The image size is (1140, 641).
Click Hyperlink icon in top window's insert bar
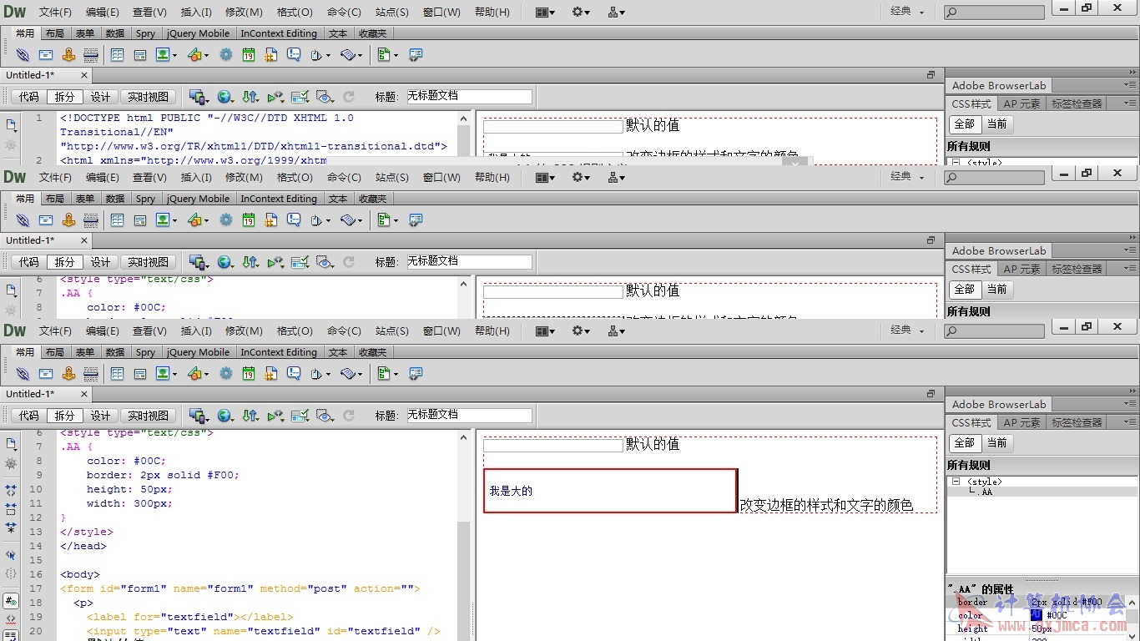pos(23,55)
